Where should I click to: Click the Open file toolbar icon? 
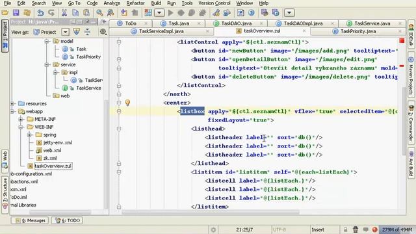5,12
